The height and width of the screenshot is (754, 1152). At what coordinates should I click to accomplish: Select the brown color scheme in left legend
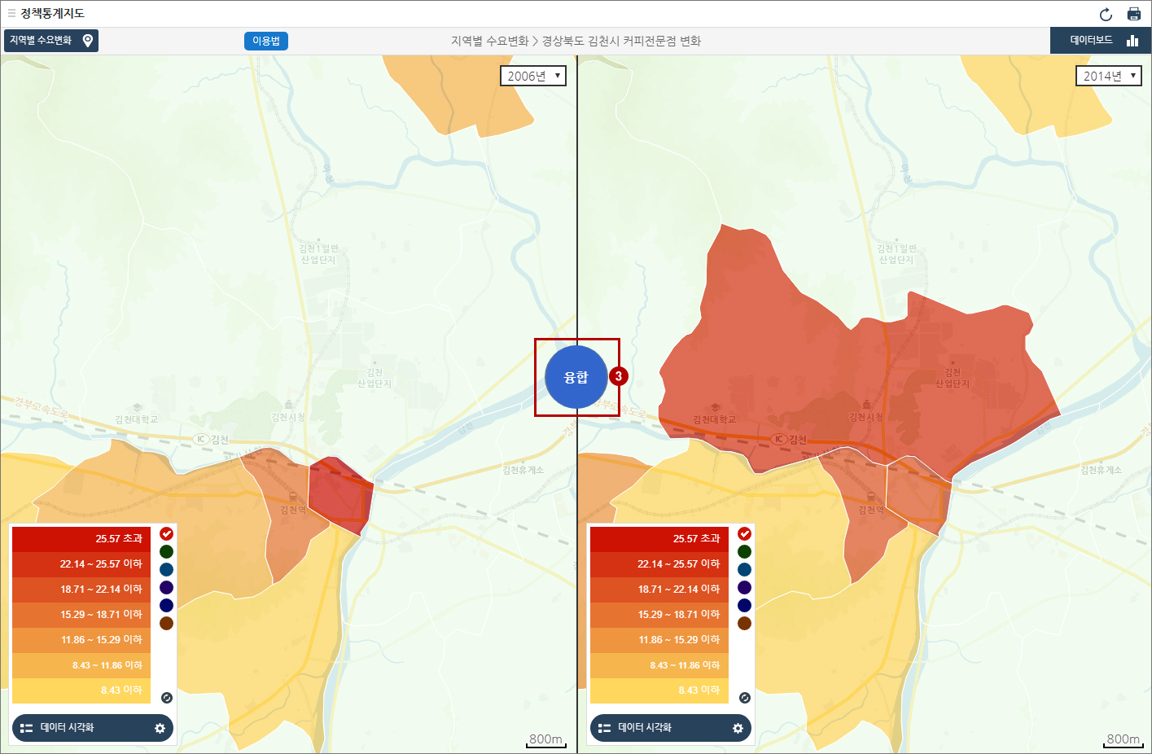coord(166,623)
